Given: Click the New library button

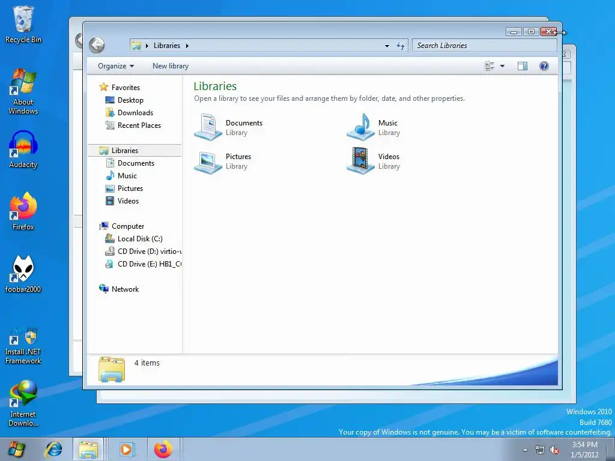Looking at the screenshot, I should point(171,66).
